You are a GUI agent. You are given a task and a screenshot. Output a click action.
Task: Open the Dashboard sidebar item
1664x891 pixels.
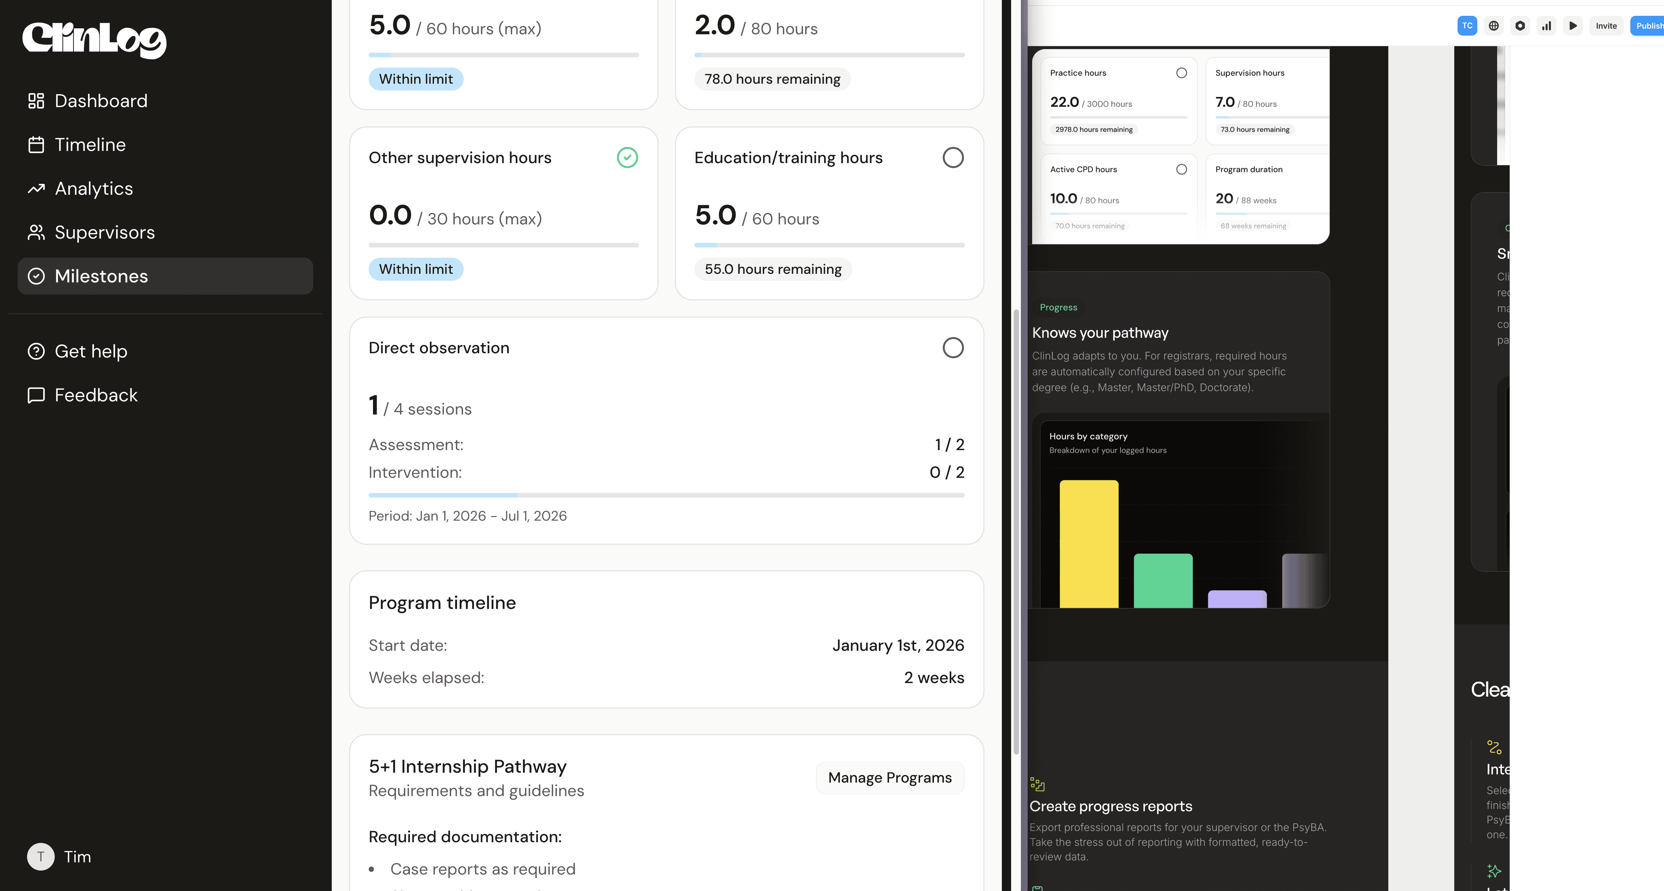click(101, 101)
